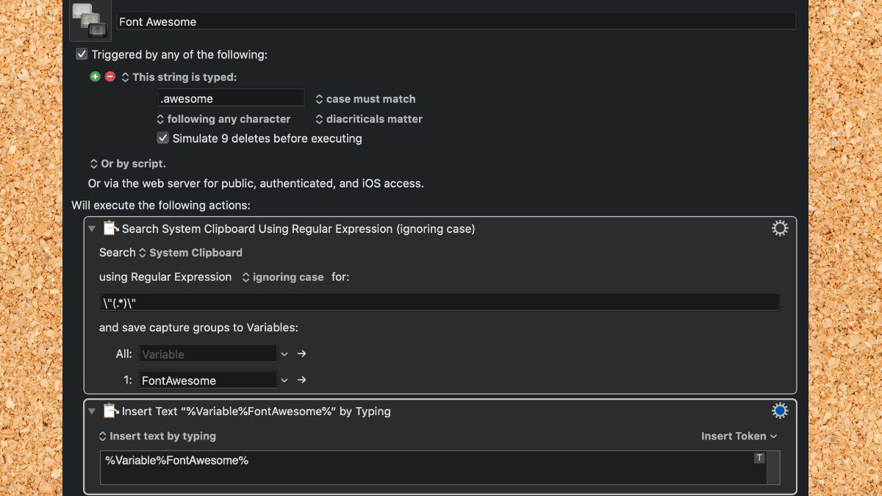Open the variable chooser chevron for the All field
This screenshot has width=882, height=496.
(284, 353)
